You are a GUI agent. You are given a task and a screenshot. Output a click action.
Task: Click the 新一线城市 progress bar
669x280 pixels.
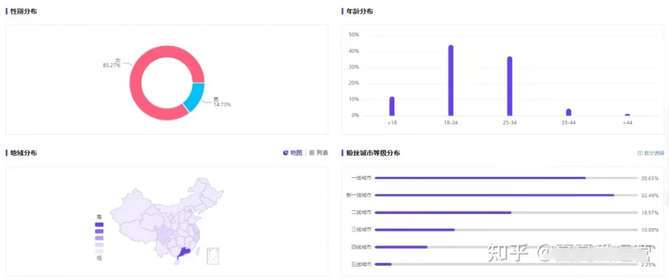click(506, 195)
